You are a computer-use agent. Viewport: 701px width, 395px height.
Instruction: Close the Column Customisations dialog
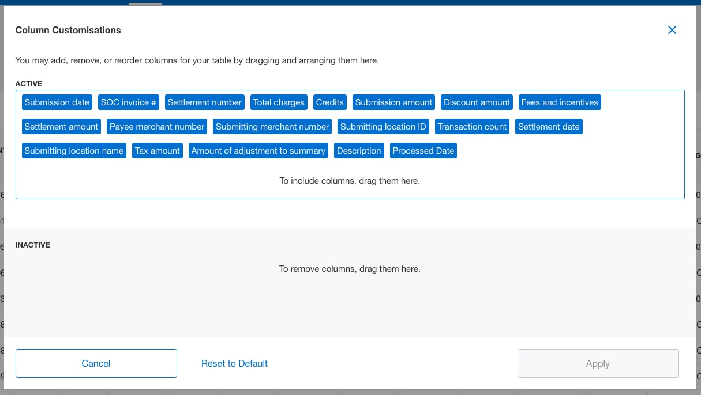pos(672,29)
